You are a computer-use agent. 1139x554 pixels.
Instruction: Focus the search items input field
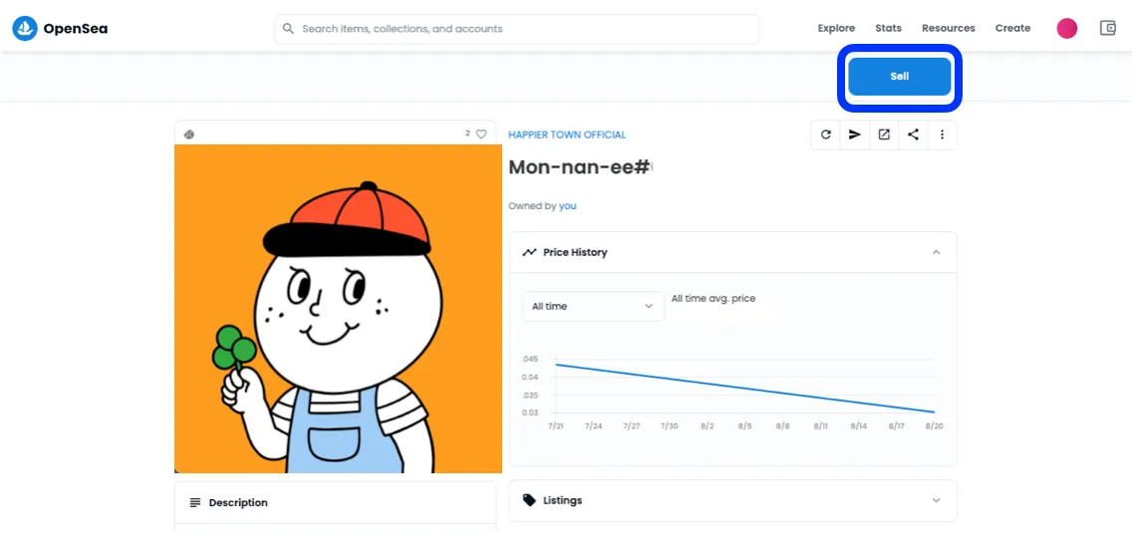pos(516,29)
